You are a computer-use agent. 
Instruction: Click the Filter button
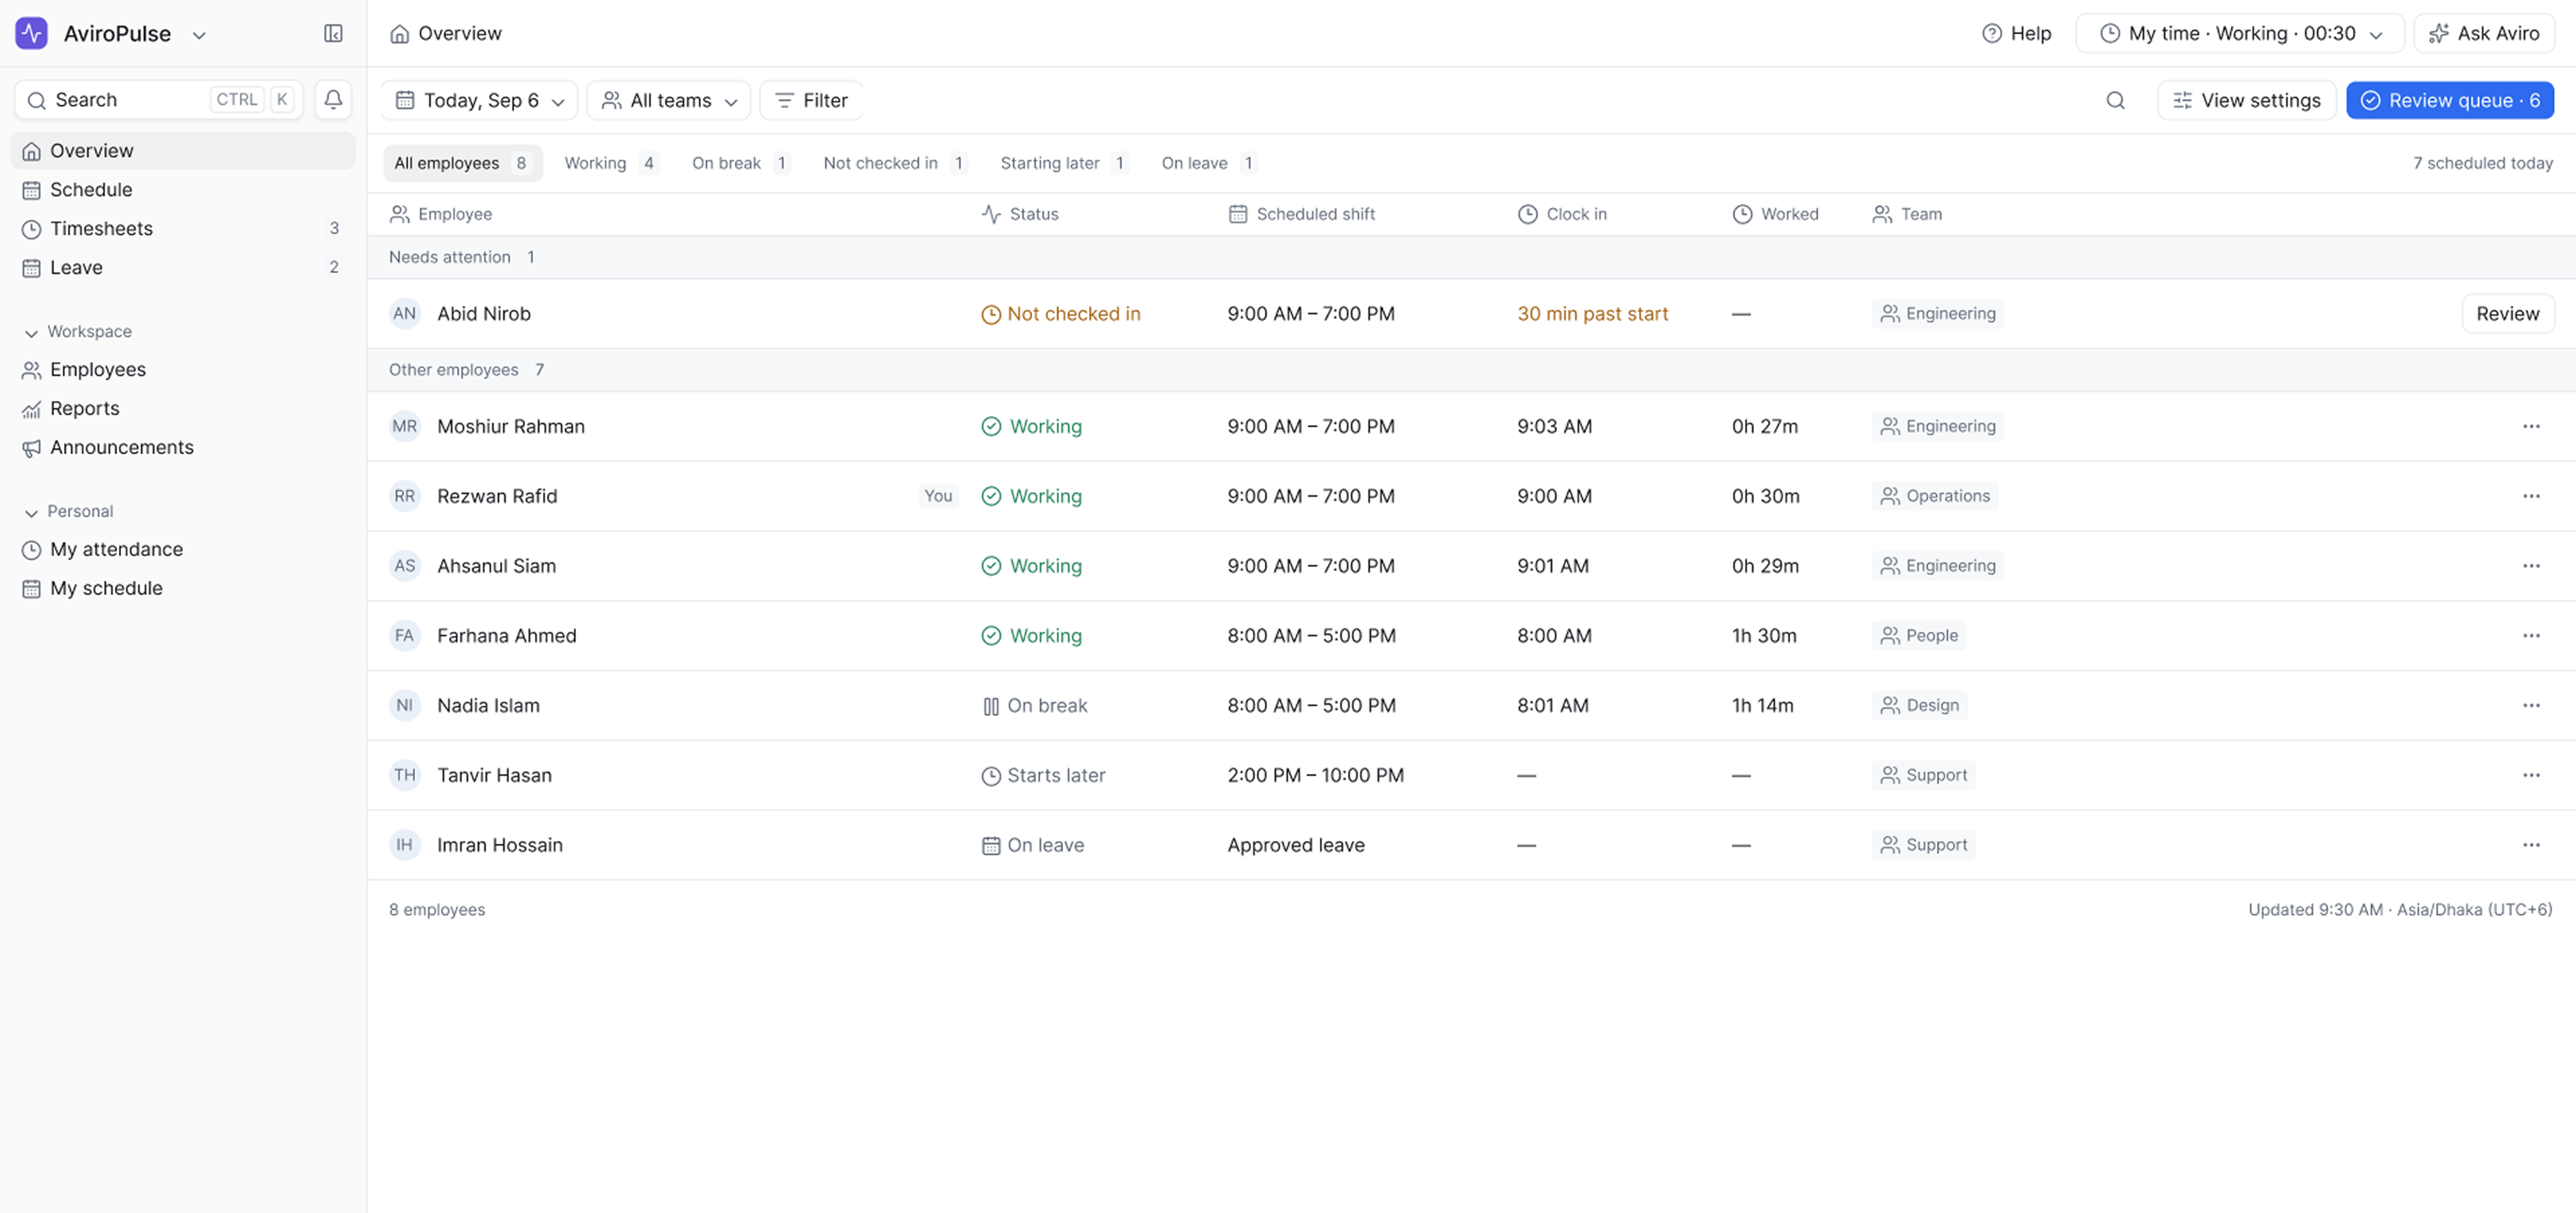click(811, 100)
